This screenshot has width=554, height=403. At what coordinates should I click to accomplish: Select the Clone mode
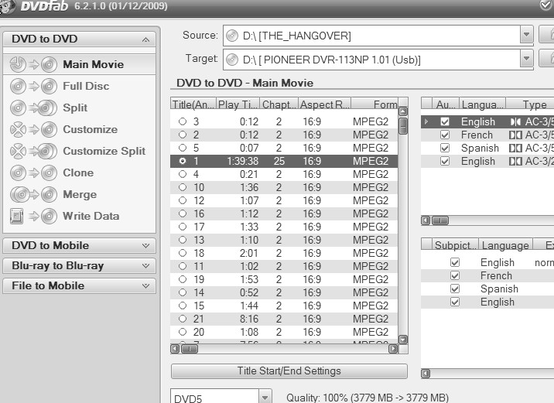79,172
